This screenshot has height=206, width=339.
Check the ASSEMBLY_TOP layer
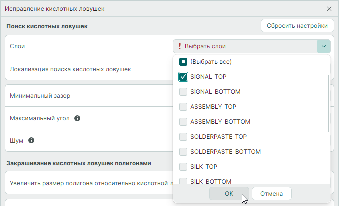pos(183,107)
